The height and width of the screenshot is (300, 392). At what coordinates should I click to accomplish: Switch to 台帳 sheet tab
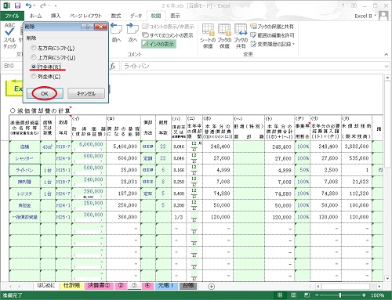click(x=188, y=285)
